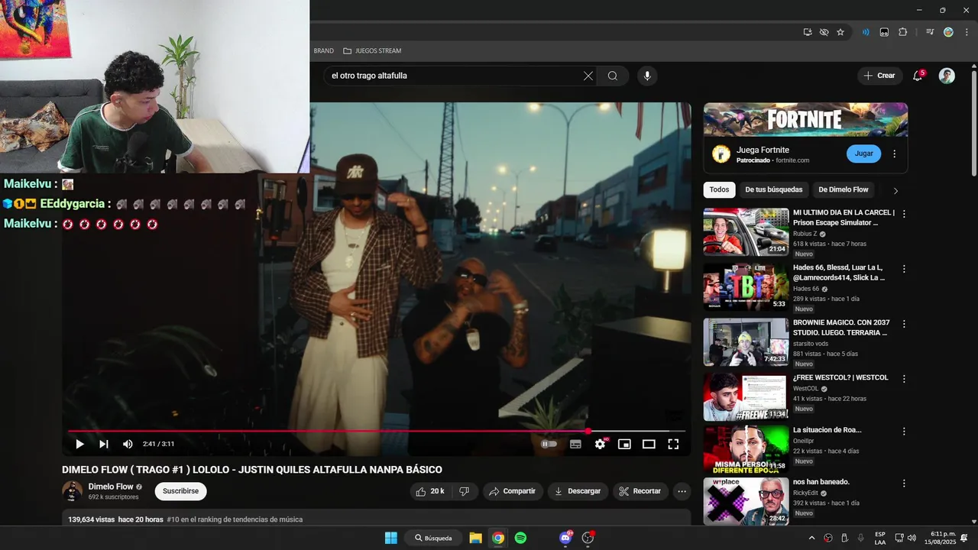Click Jugar on the Fortnite ad
978x550 pixels.
(x=863, y=154)
